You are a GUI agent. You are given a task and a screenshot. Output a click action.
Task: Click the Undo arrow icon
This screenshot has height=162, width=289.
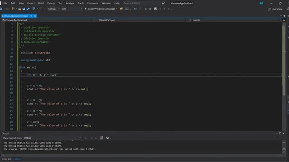34,9
